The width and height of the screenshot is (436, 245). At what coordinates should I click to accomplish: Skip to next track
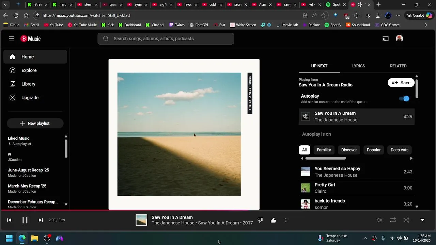[41, 220]
